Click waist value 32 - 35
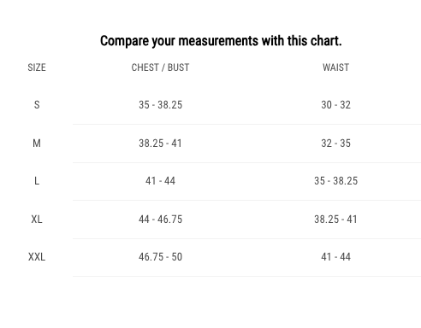This screenshot has width=421, height=328. point(335,143)
